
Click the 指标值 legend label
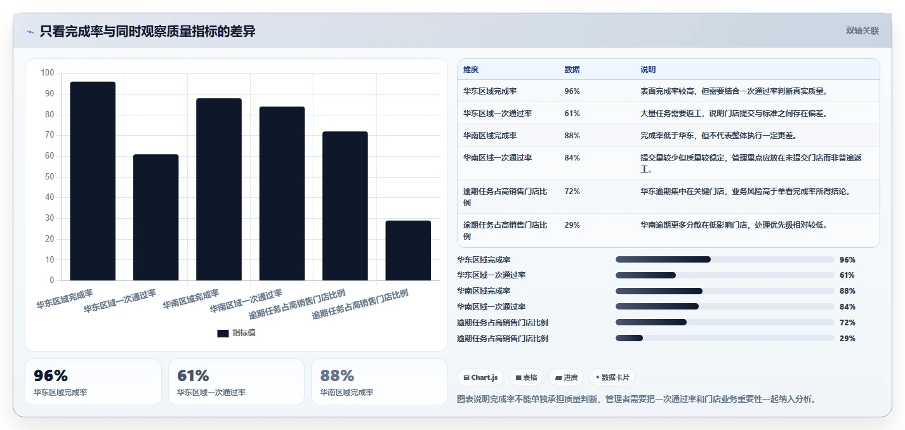tap(244, 333)
